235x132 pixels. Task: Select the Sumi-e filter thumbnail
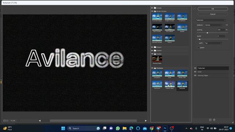click(170, 38)
